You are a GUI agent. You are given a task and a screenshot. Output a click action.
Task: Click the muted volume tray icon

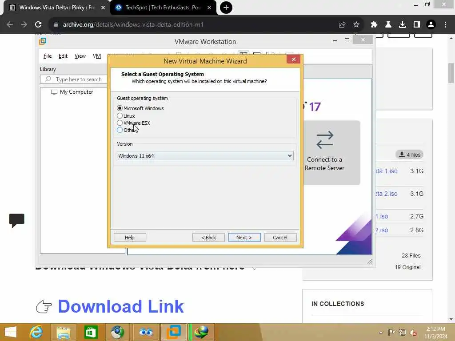[x=413, y=332]
